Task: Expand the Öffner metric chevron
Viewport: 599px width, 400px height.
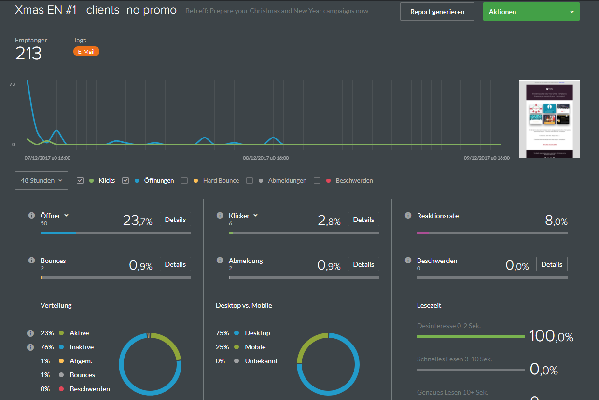Action: [67, 216]
